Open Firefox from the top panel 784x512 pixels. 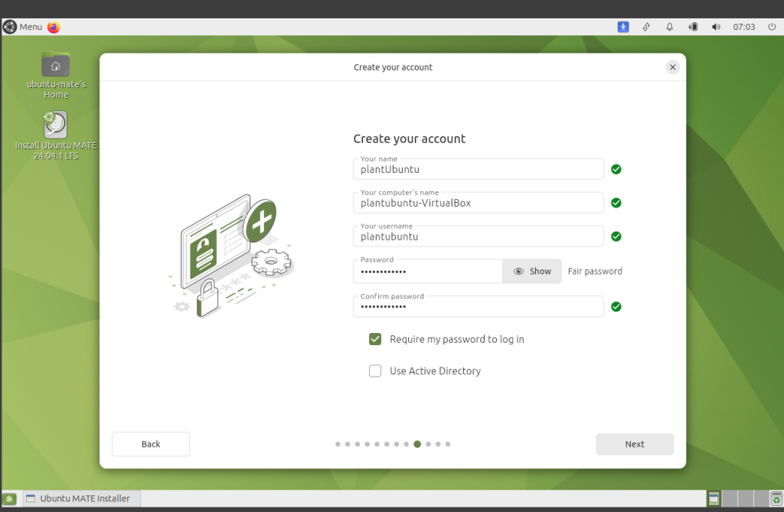[54, 27]
